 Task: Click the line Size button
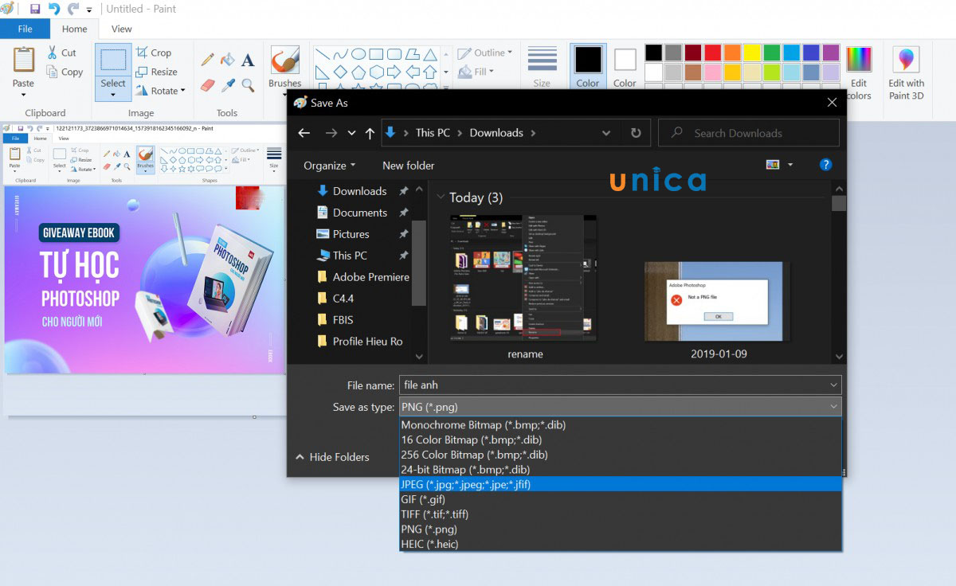(x=542, y=66)
